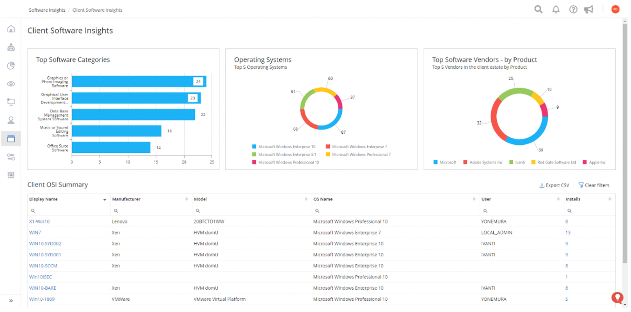The width and height of the screenshot is (631, 312).
Task: Toggle Microsoft Windows Professional 7 legend item
Action: tap(358, 154)
